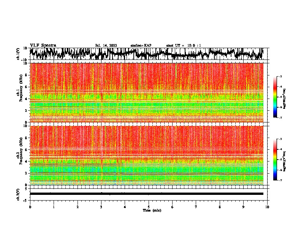
Task: Click inside the ch.2 spectrogram panel
Action: (146, 155)
